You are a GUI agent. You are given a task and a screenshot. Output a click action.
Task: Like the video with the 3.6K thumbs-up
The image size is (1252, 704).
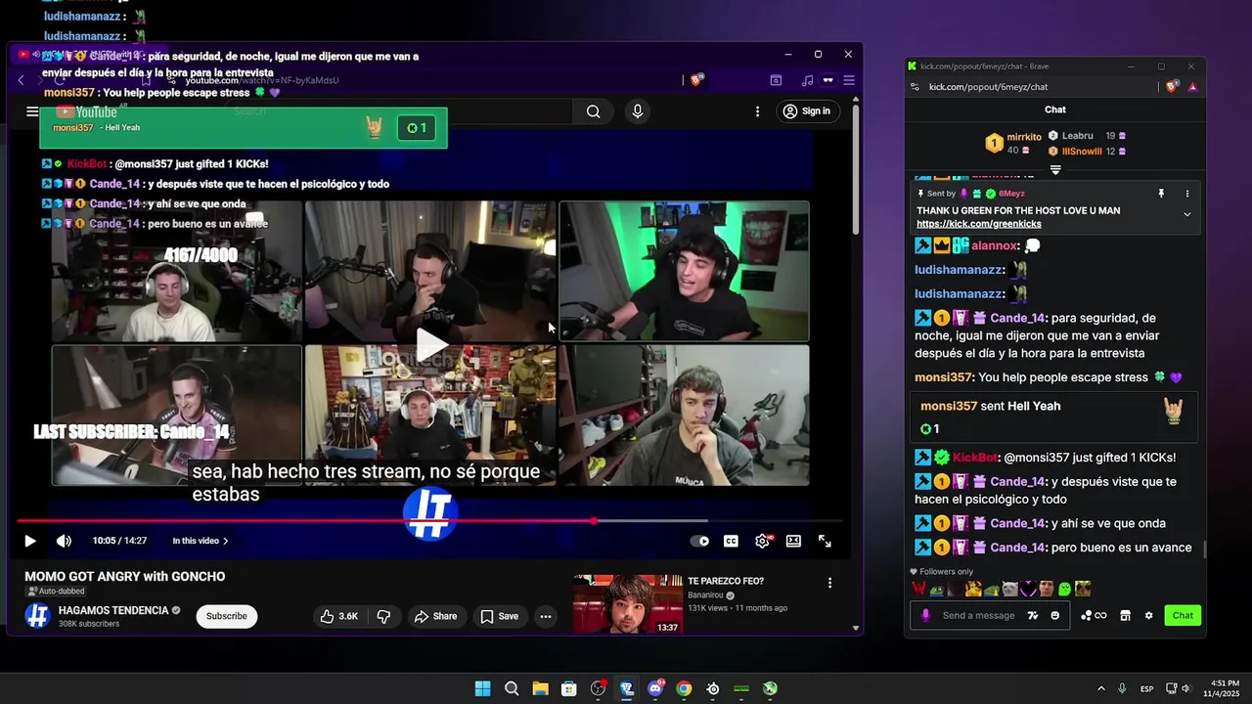point(339,616)
